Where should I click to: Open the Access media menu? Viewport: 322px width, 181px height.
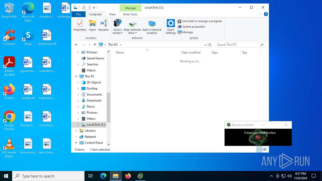(117, 27)
